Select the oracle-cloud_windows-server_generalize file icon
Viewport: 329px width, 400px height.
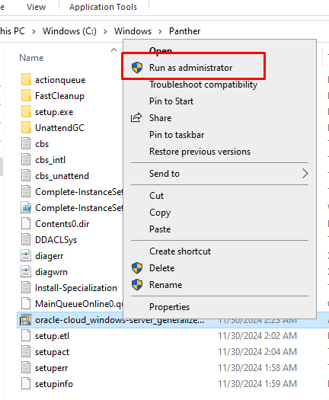[25, 320]
